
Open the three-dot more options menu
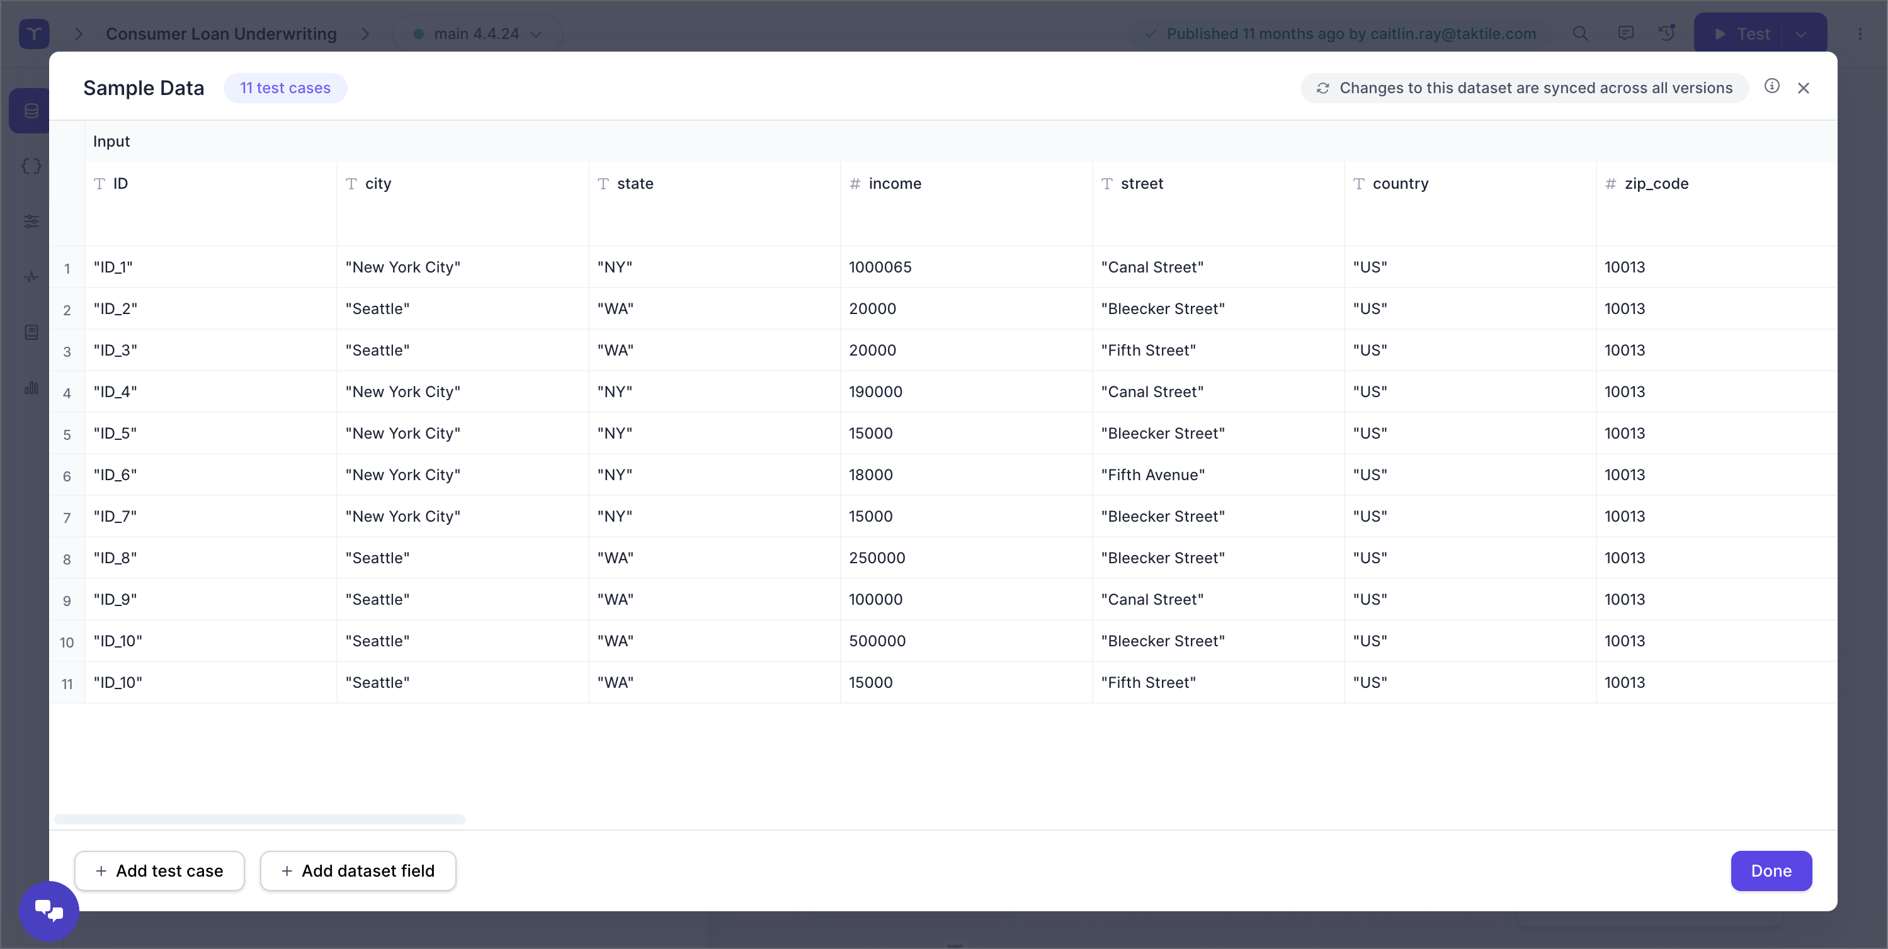pyautogui.click(x=1860, y=34)
